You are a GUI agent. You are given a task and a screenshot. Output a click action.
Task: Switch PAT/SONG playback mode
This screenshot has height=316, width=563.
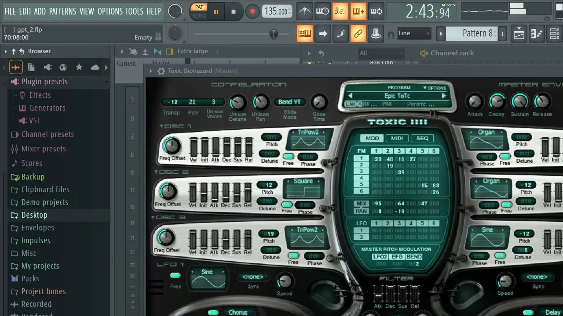pyautogui.click(x=199, y=11)
